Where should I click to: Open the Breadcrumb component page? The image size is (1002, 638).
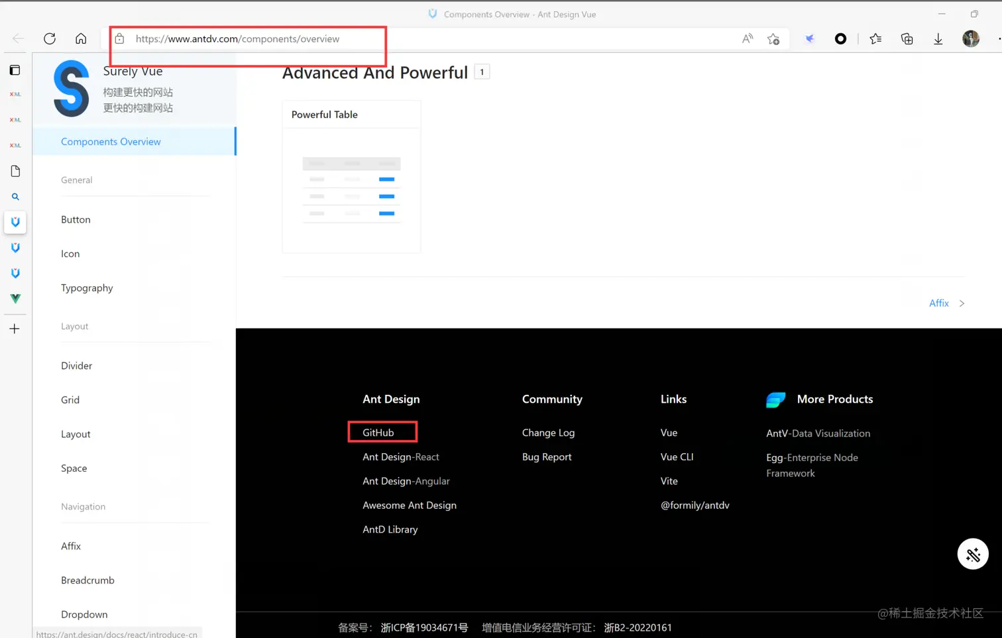click(87, 580)
